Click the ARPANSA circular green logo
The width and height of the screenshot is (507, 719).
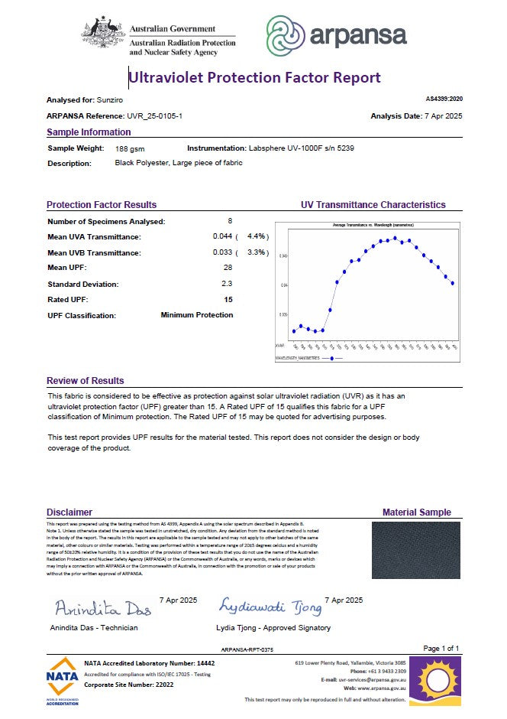point(286,36)
